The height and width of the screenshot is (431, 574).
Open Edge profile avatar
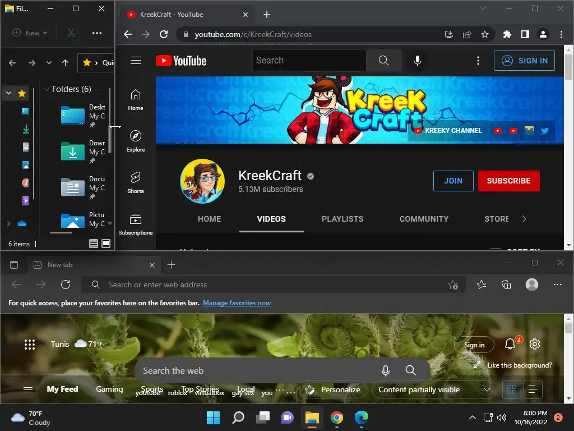pos(531,285)
